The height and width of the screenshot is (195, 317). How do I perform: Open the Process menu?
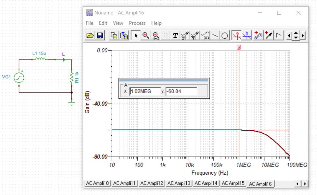tap(137, 23)
